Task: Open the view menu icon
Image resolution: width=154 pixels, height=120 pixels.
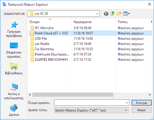Action: 125,14
